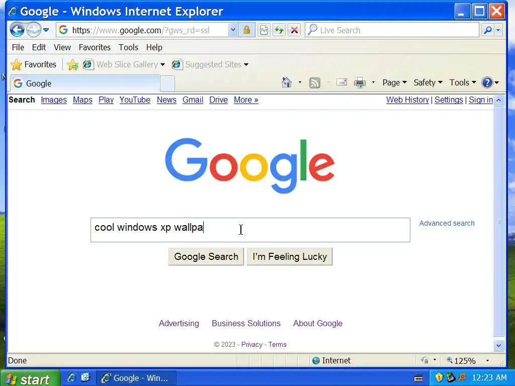Click the I'm Feeling Lucky button
This screenshot has width=515, height=386.
(x=290, y=257)
